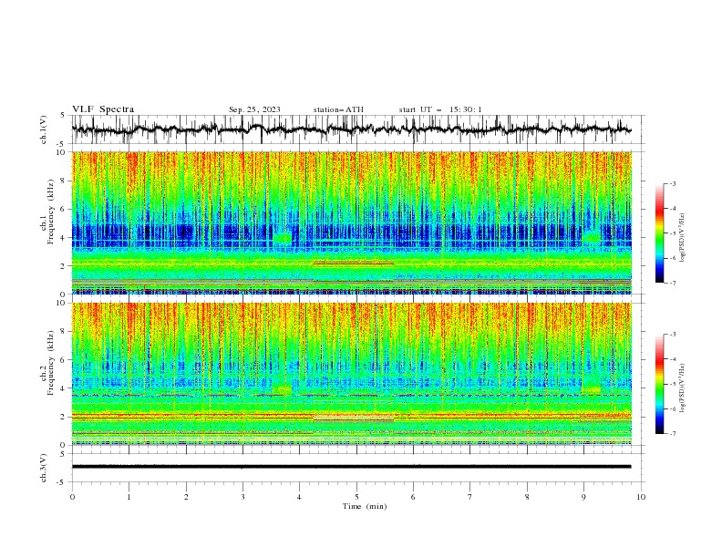This screenshot has height=558, width=722.
Task: Click the 'ch.3(V)' waveform axis label
Action: (44, 468)
